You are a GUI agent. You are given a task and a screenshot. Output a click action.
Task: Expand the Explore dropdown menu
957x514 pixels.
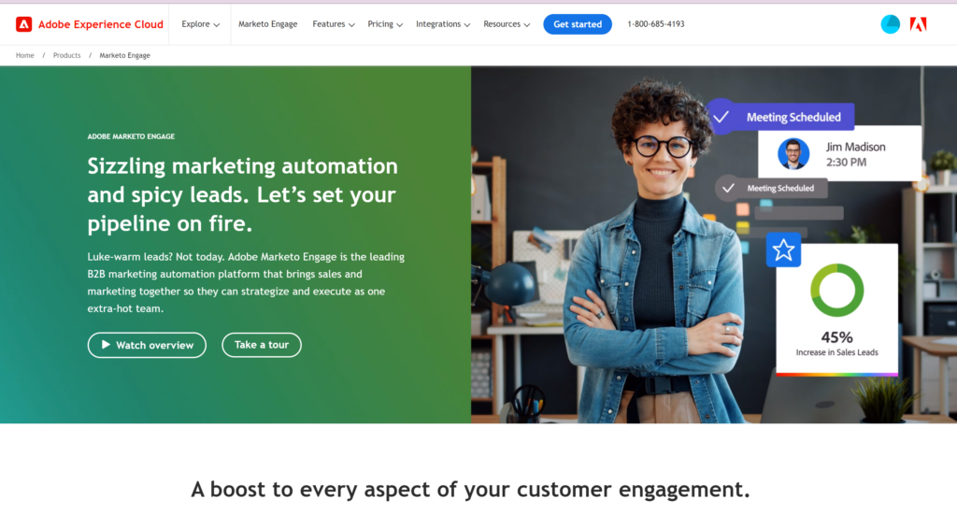coord(200,24)
